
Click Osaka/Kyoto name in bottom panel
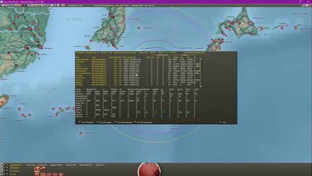[x=15, y=165]
